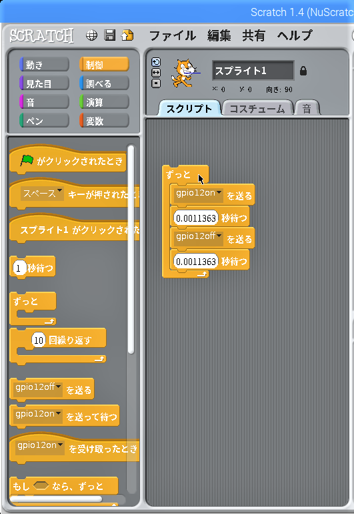Switch to the 音 tab

coord(307,109)
